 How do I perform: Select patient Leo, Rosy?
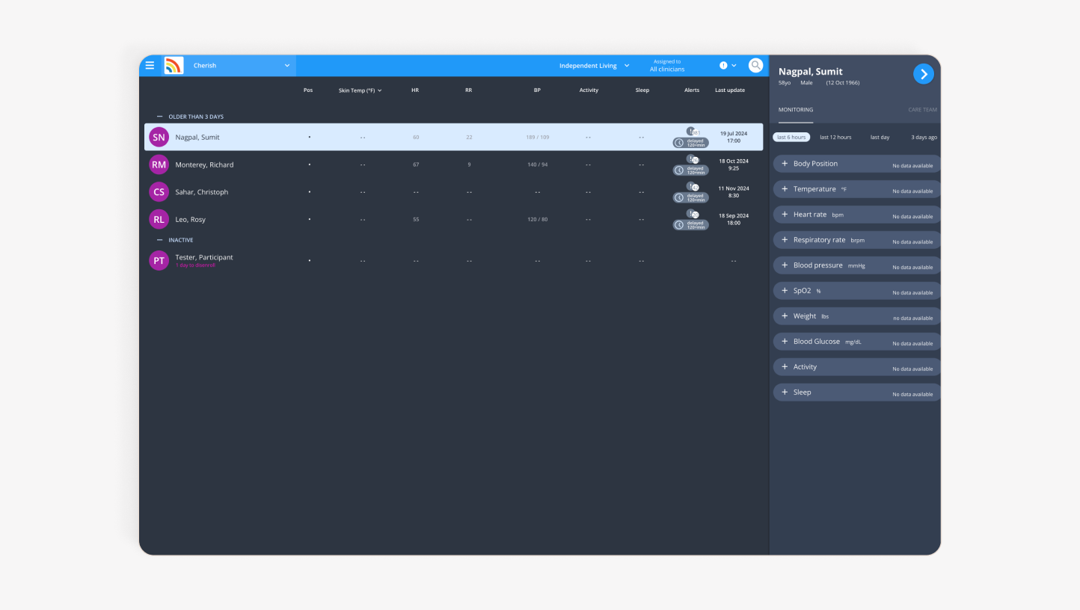[x=454, y=220]
